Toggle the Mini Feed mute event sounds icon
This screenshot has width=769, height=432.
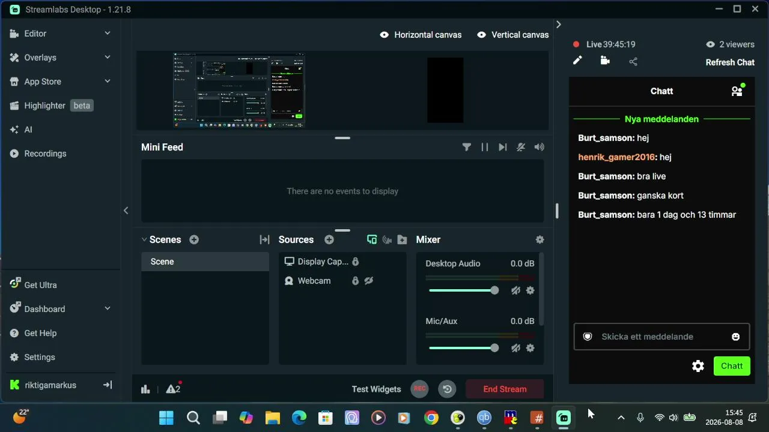point(521,147)
